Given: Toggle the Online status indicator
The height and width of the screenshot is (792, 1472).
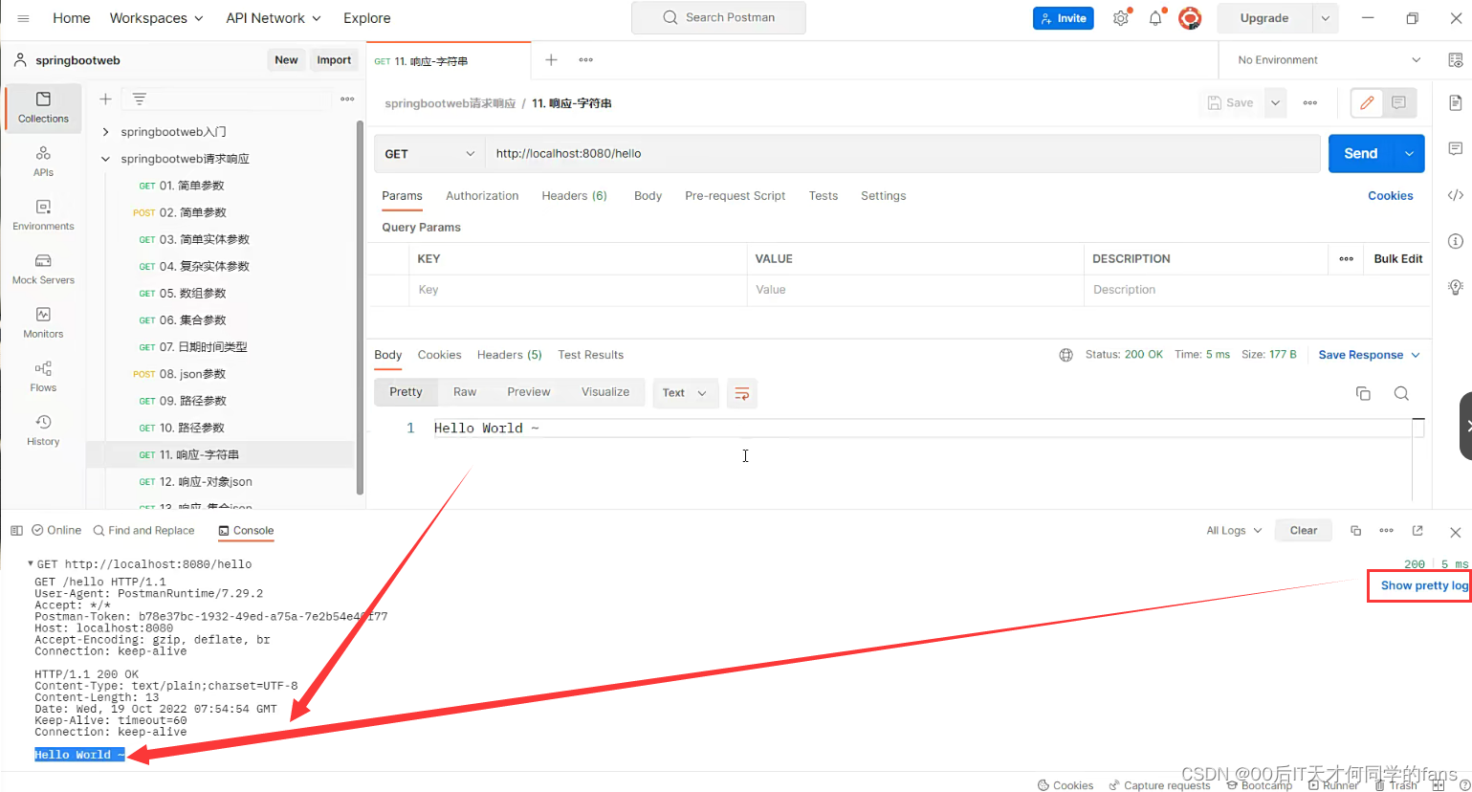Looking at the screenshot, I should pyautogui.click(x=56, y=530).
